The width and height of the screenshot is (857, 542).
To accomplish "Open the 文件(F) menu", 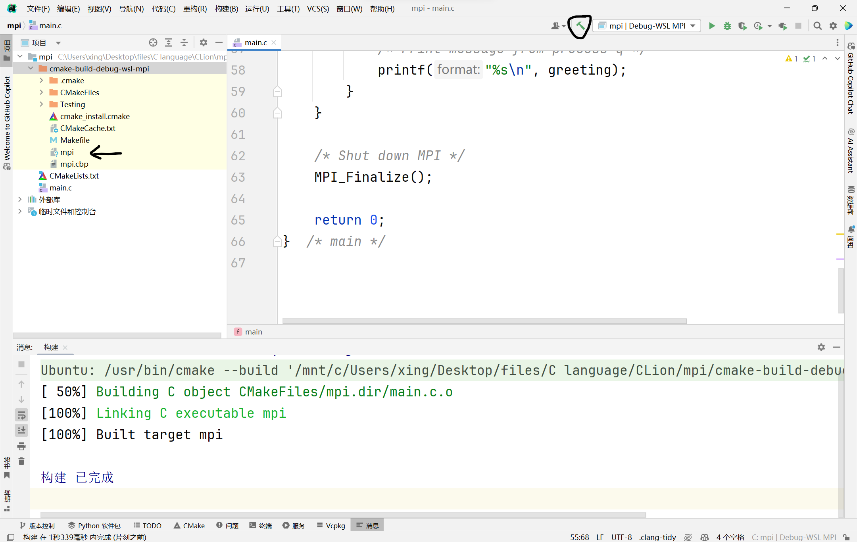I will pyautogui.click(x=38, y=8).
